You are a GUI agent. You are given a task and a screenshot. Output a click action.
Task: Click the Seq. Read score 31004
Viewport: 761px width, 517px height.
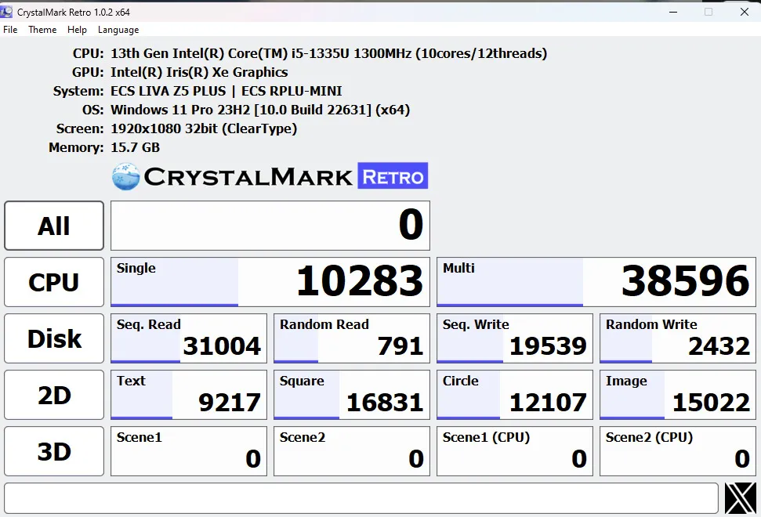[189, 338]
